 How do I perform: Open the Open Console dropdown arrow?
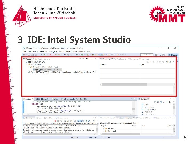coord(97,121)
